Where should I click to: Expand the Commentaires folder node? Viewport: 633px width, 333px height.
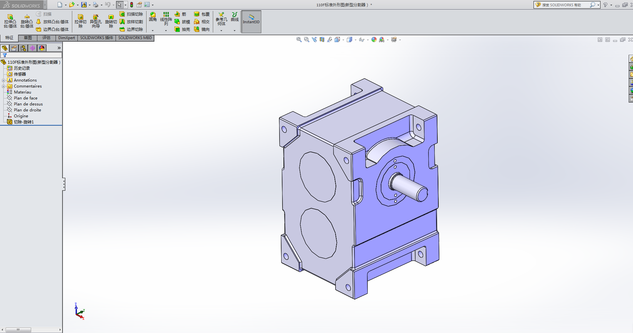pyautogui.click(x=4, y=86)
